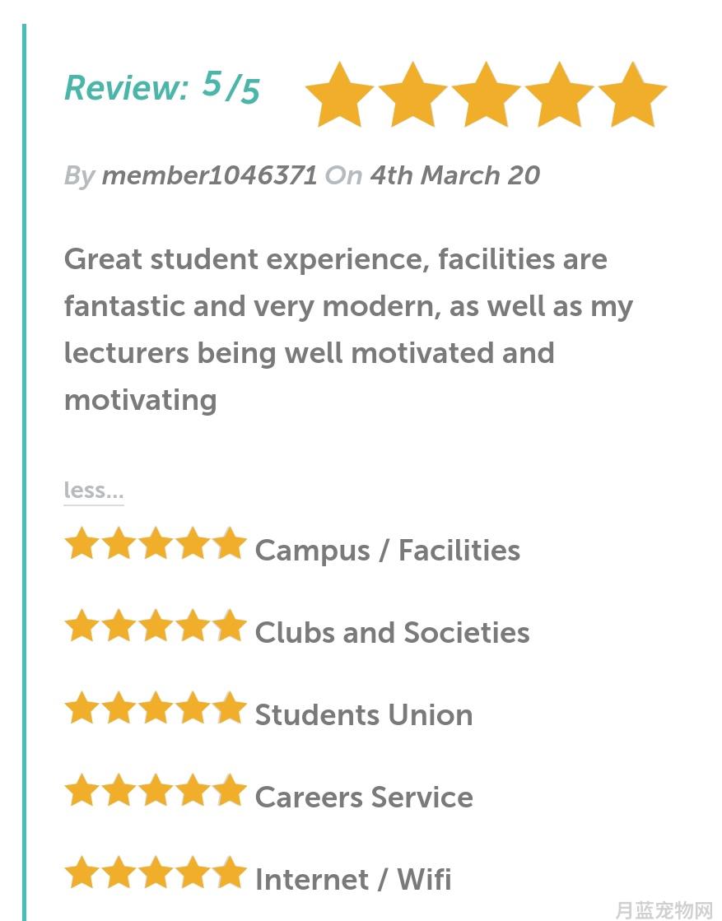This screenshot has height=921, width=722.
Task: Click the Internet / Wifi label
Action: coord(354,879)
